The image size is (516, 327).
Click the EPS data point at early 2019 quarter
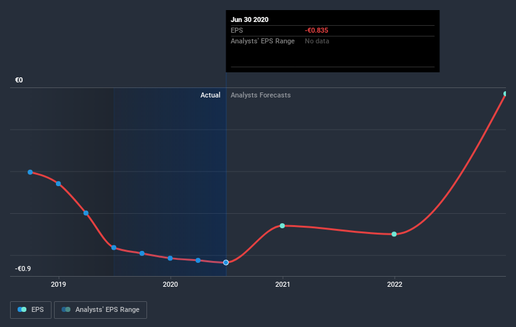(x=86, y=213)
